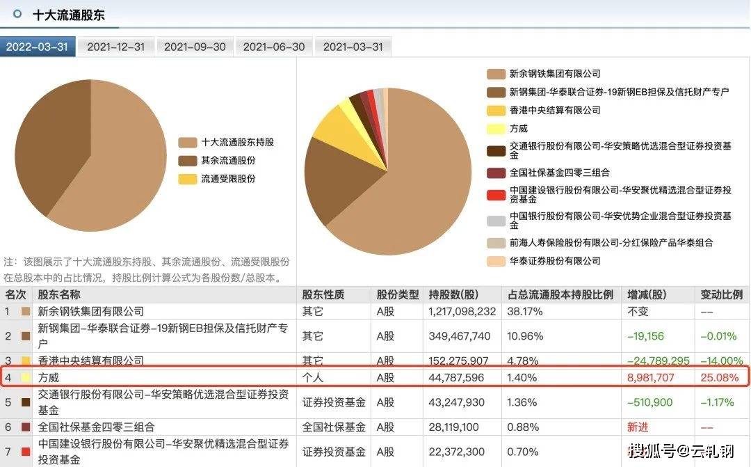
Task: Click the color marker in table row 1
Action: coord(26,312)
